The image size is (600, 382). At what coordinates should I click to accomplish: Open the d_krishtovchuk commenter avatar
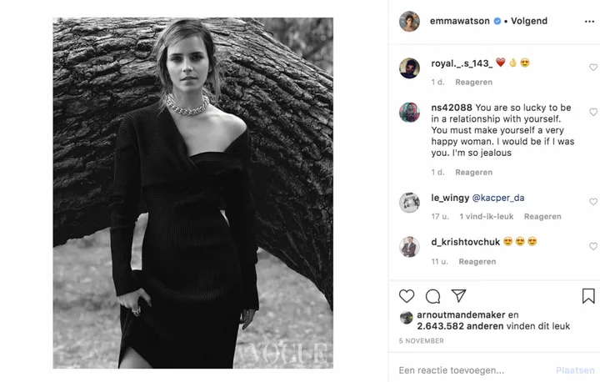pos(409,246)
